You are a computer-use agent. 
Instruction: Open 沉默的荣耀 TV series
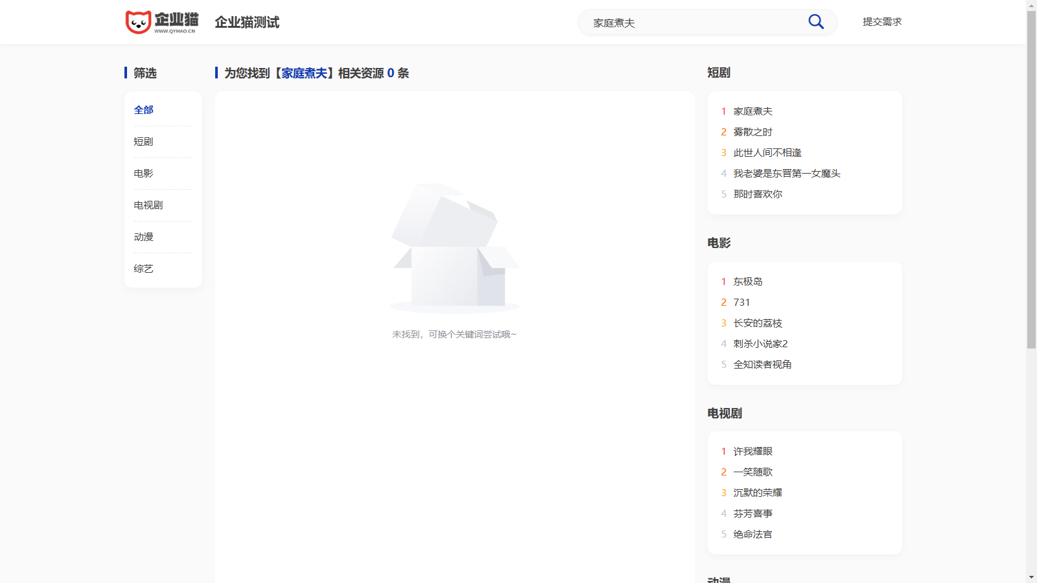758,493
